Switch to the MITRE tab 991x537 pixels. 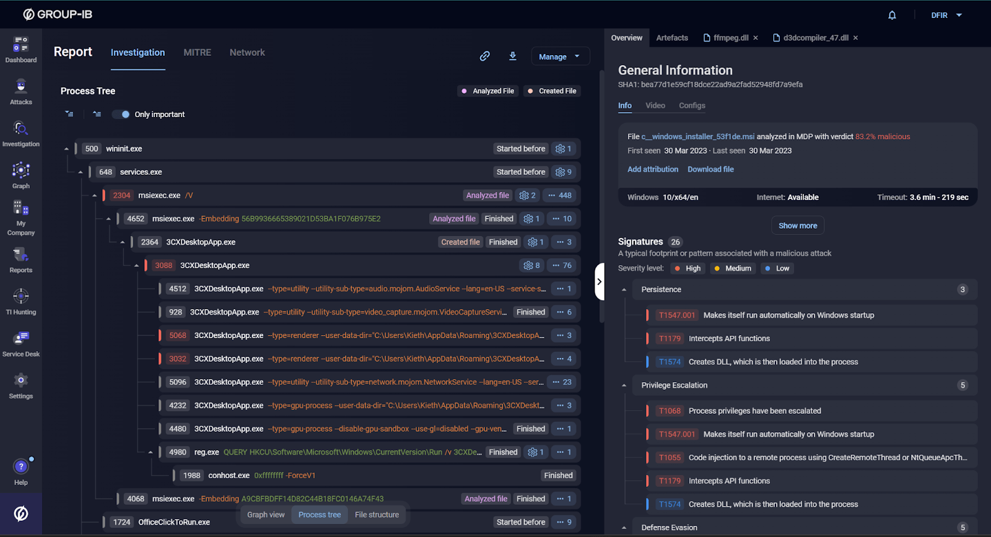click(197, 53)
